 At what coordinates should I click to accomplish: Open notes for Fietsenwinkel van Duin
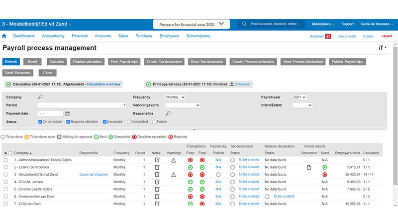pyautogui.click(x=157, y=196)
